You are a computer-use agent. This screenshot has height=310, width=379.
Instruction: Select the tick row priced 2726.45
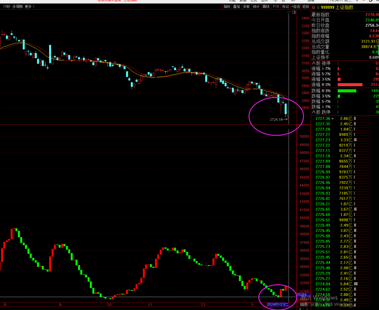pyautogui.click(x=345, y=230)
